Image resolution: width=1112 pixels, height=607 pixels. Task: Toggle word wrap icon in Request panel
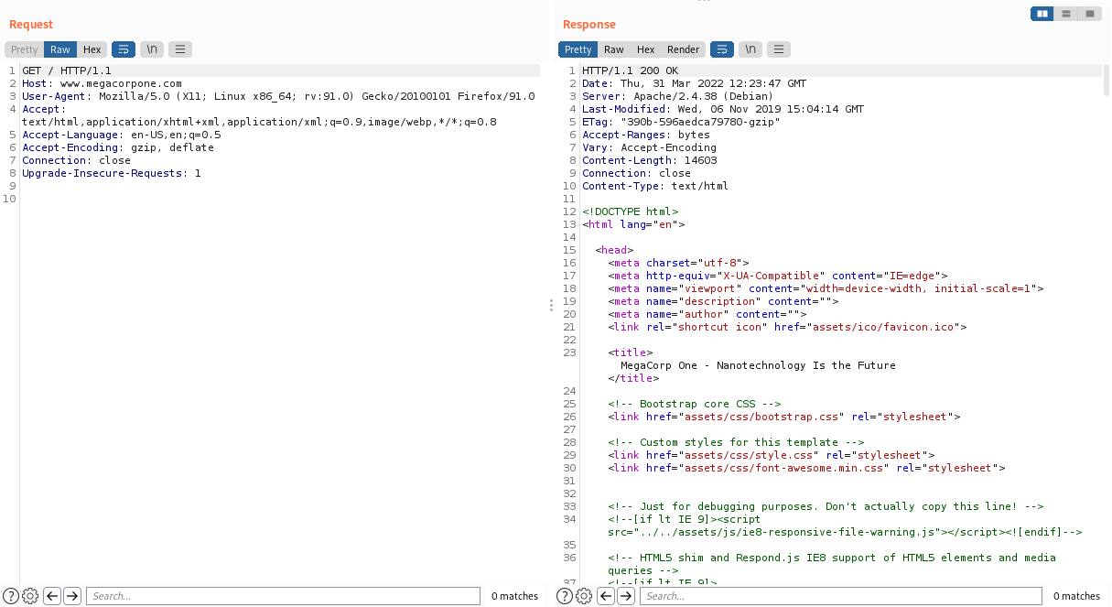pos(124,49)
